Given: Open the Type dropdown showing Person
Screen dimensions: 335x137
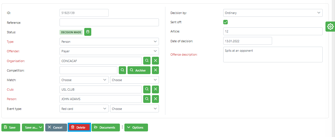Looking at the screenshot, I should point(109,42).
